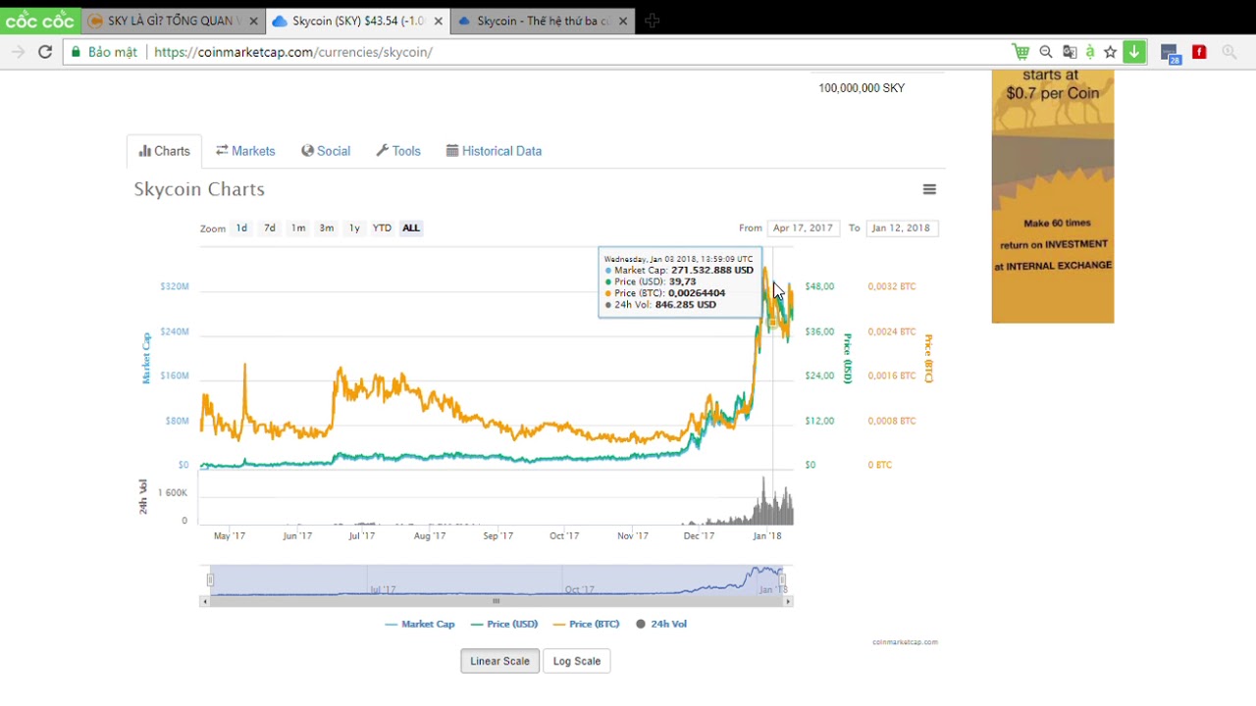Click the '100,000,000 SKY' supply text
Viewport: 1256px width, 706px height.
[862, 88]
